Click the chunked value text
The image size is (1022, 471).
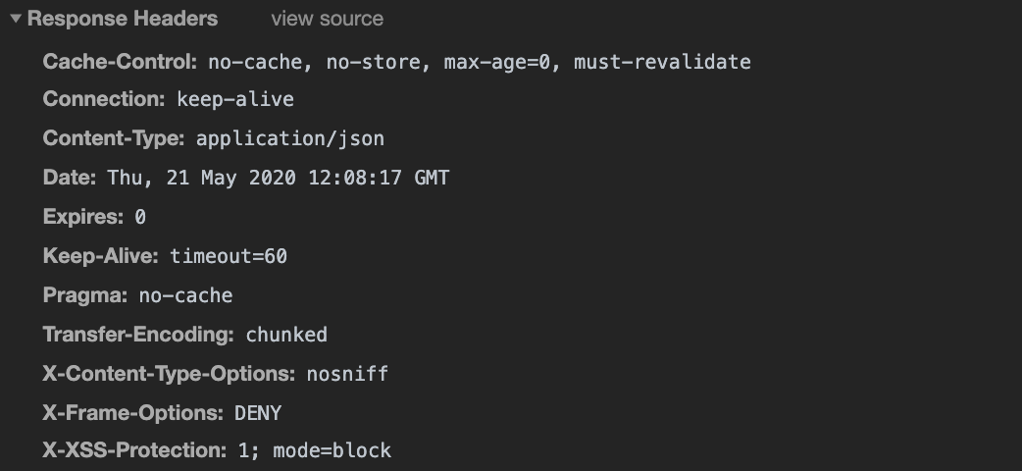coord(286,335)
